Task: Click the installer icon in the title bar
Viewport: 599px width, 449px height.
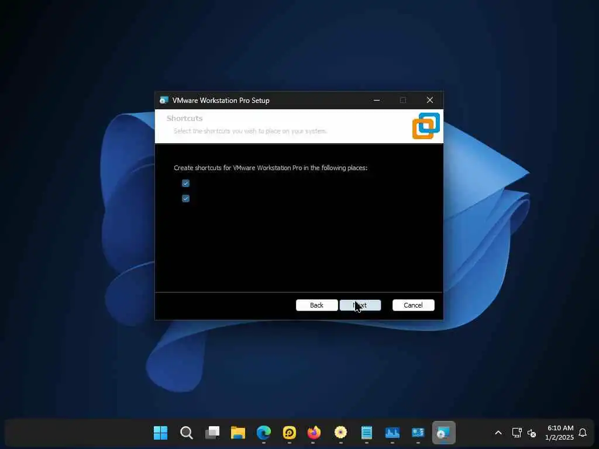Action: click(x=164, y=100)
